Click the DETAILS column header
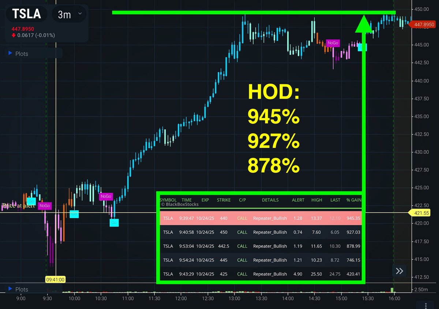Screen dimensions: 439x309 pos(270,200)
